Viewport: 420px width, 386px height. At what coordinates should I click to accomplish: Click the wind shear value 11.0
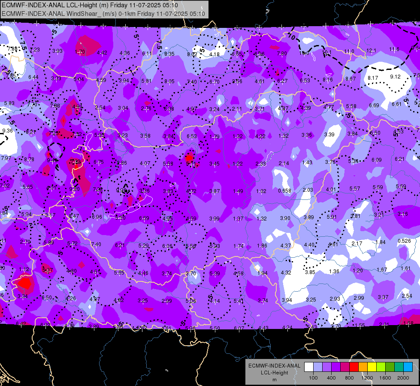(x=349, y=51)
